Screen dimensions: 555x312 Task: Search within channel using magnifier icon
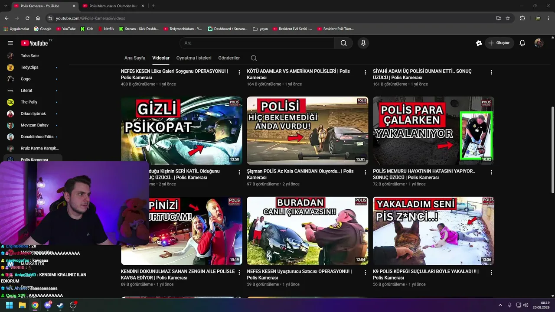click(254, 58)
